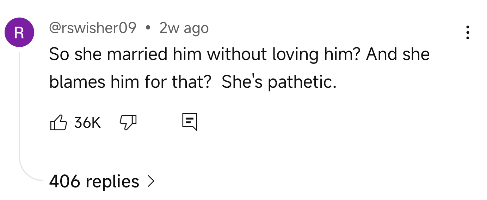Click the word pathetic in the comment
This screenshot has width=487, height=200.
point(302,82)
